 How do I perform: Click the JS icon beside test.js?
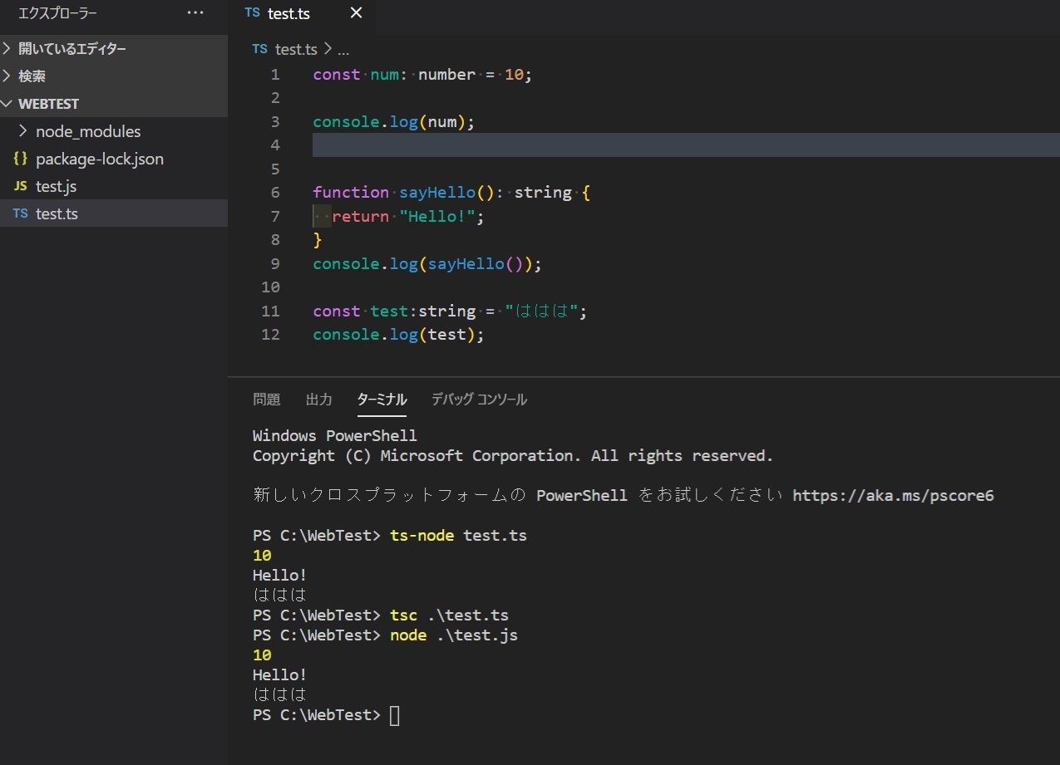coord(21,186)
